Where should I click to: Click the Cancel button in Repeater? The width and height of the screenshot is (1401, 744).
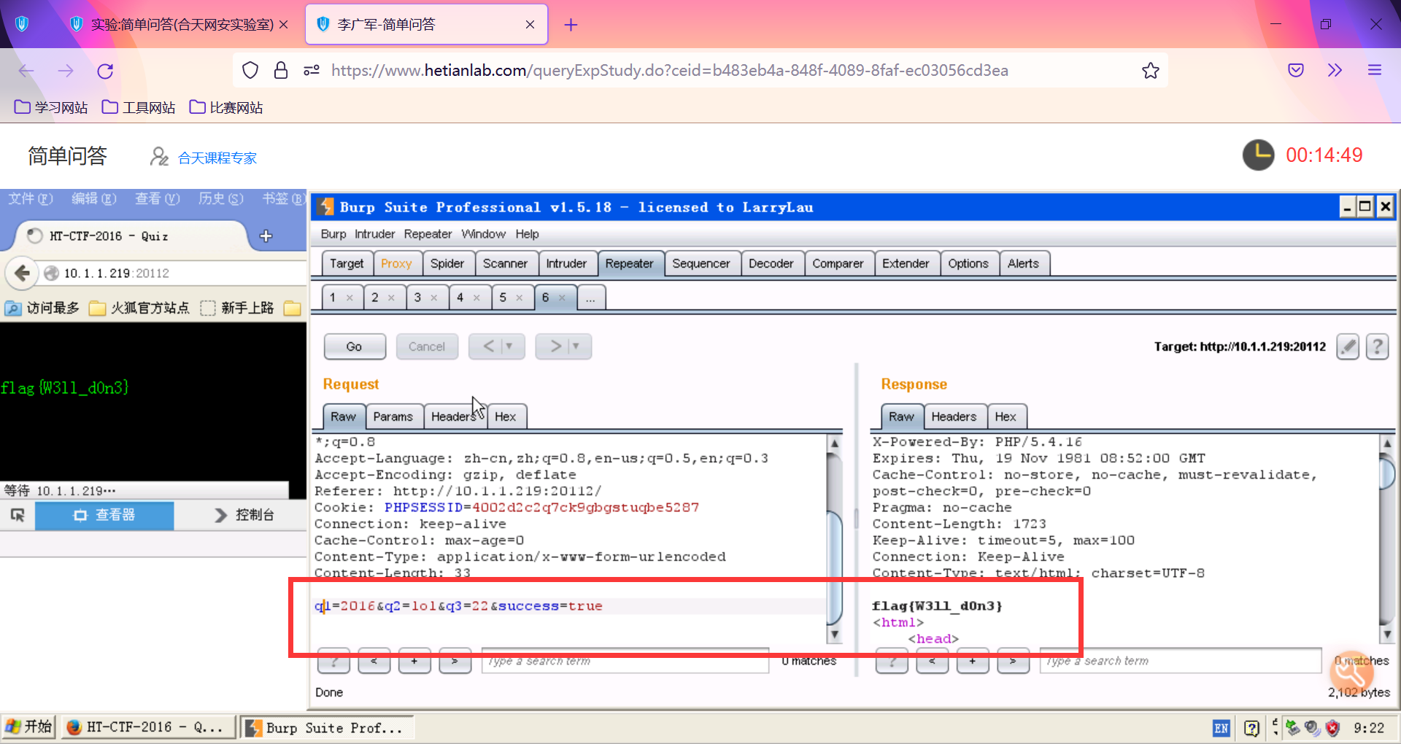click(427, 346)
